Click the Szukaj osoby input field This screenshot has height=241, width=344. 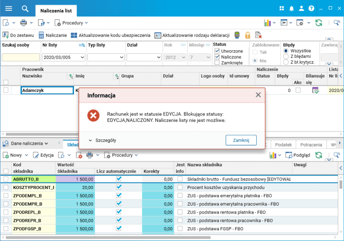(x=21, y=57)
